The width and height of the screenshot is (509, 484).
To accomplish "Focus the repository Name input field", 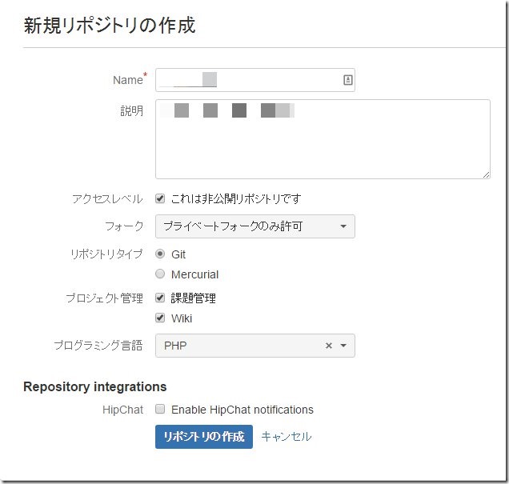I will (x=254, y=80).
